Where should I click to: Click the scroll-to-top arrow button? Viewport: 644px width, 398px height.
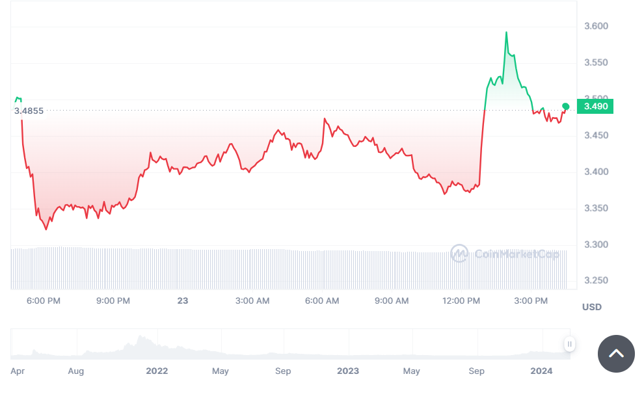click(x=616, y=354)
